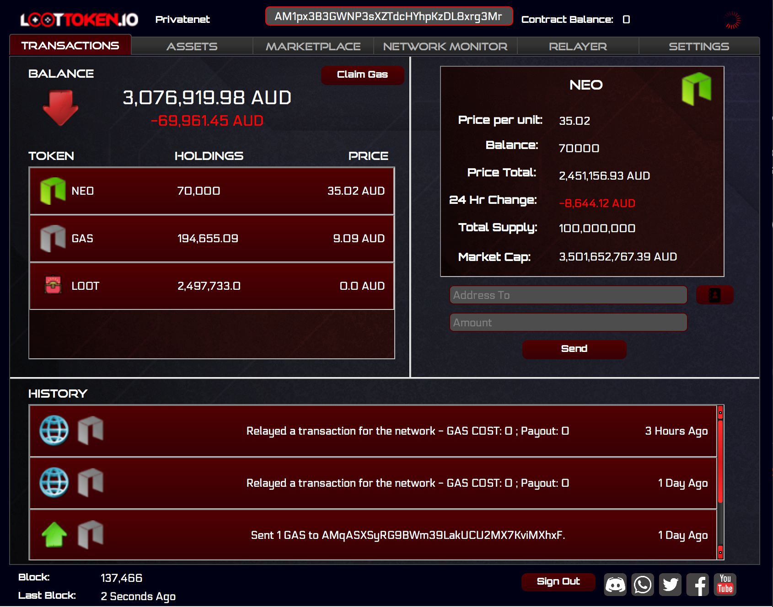Click the Price Total 2,451,156.93 AUD value
Screen dimensions: 773x607
tap(604, 176)
